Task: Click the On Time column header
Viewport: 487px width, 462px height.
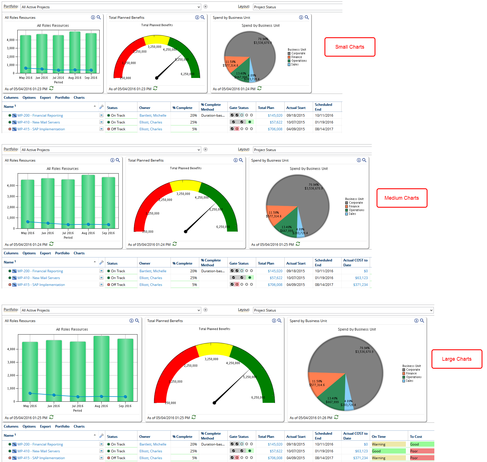Action: (x=379, y=437)
